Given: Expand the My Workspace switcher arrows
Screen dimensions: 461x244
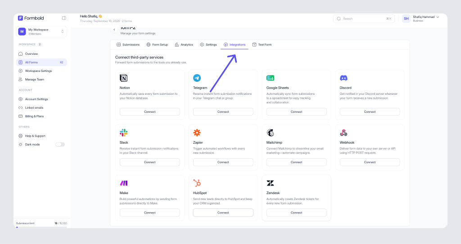Looking at the screenshot, I should (62, 31).
